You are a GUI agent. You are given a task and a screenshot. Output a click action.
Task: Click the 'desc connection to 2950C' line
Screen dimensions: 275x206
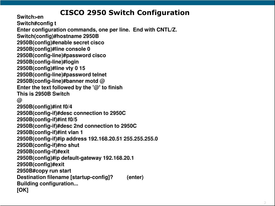click(x=71, y=113)
